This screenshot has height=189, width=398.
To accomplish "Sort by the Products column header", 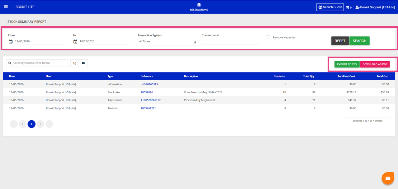I will [x=279, y=76].
